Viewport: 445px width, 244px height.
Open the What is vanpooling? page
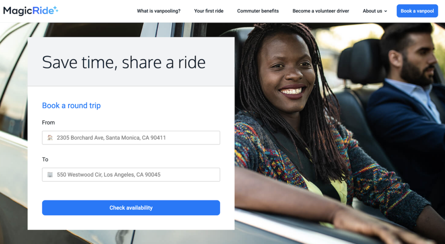[159, 11]
